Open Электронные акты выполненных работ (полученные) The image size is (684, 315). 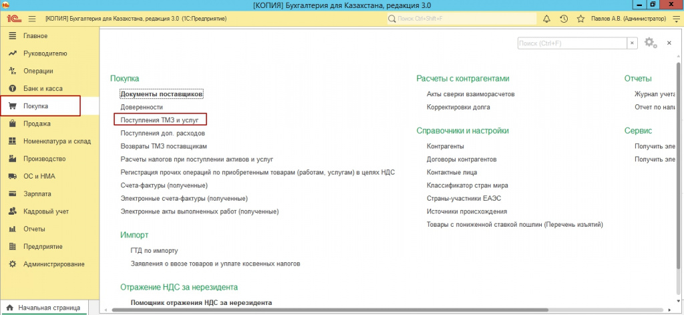click(199, 212)
